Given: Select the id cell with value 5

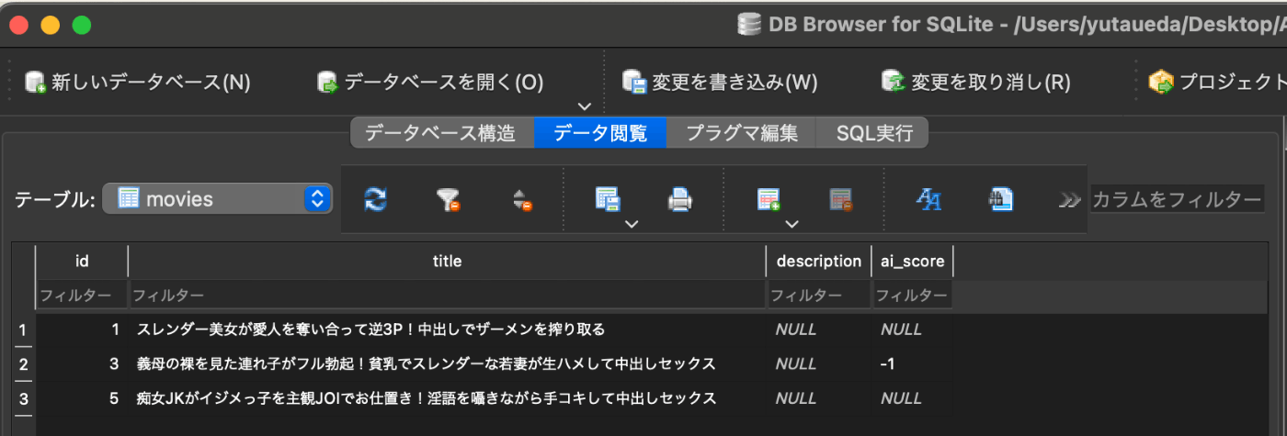Looking at the screenshot, I should click(x=82, y=398).
